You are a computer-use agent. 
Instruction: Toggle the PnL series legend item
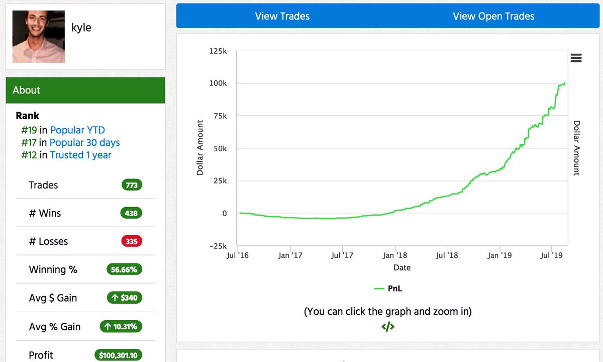388,289
